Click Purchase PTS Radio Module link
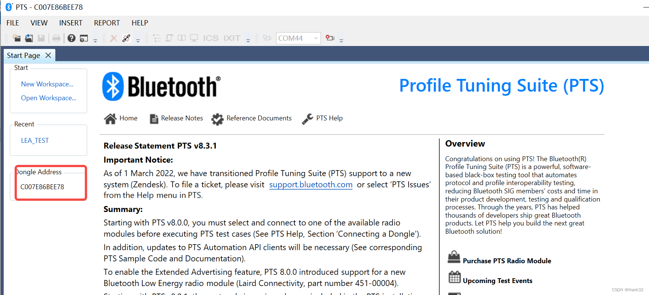This screenshot has height=295, width=649. click(x=507, y=261)
